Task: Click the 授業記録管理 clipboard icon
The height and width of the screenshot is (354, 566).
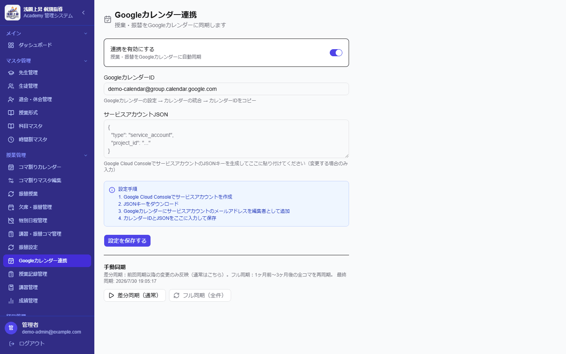Action: (x=11, y=274)
